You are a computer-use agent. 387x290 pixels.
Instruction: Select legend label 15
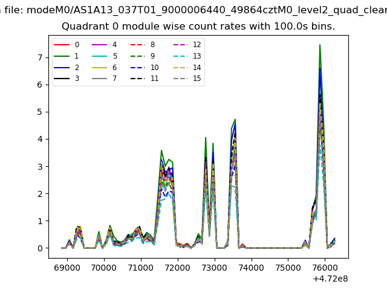[x=197, y=79]
